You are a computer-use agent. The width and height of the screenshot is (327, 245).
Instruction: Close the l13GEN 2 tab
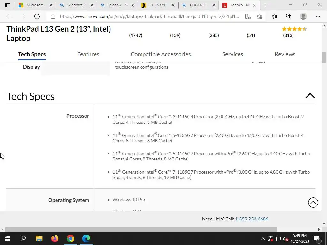tap(214, 5)
